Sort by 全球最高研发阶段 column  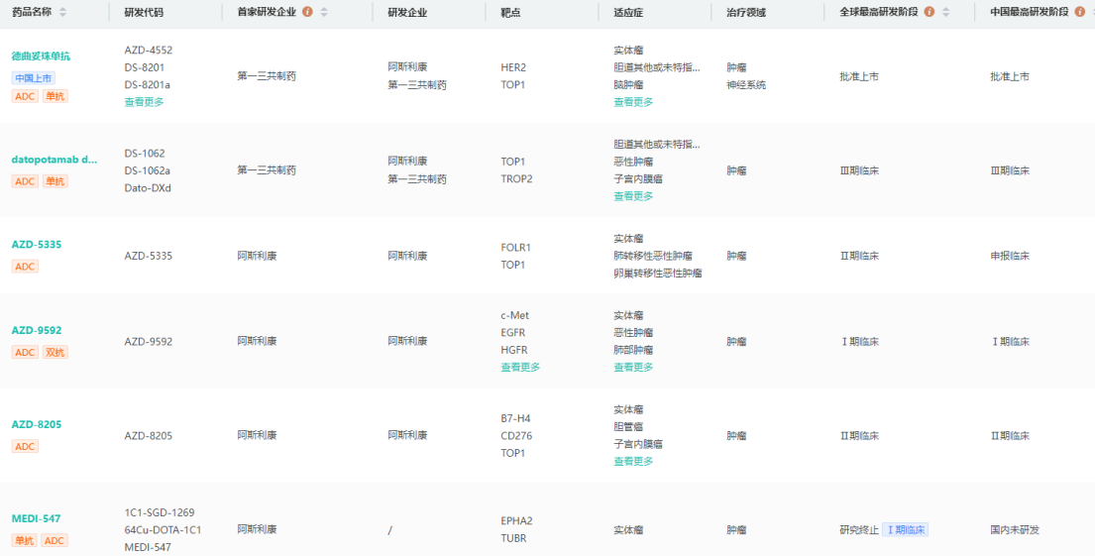pyautogui.click(x=945, y=13)
